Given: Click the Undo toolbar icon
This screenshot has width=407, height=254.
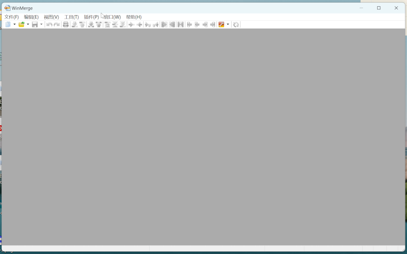Looking at the screenshot, I should (x=50, y=25).
